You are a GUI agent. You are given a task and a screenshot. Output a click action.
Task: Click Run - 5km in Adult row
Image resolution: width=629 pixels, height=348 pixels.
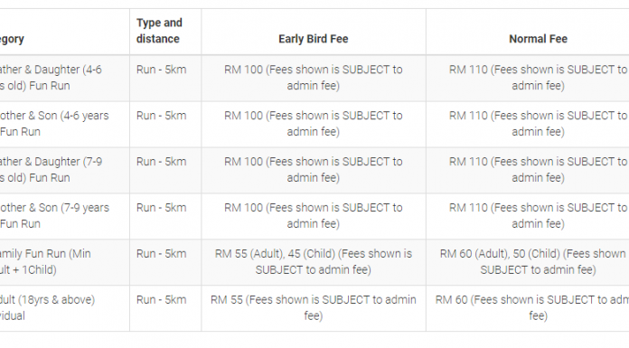click(x=161, y=300)
